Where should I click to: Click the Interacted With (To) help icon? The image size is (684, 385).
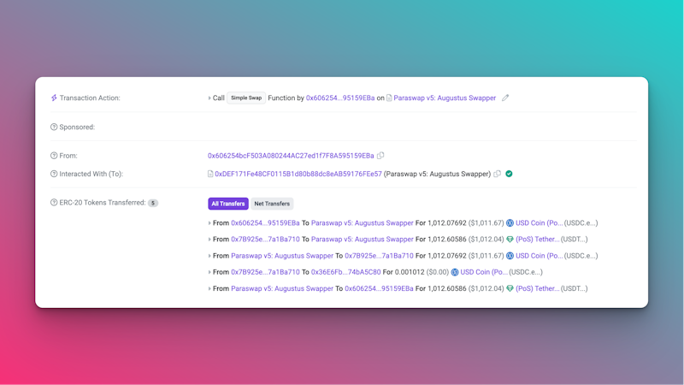click(x=54, y=174)
